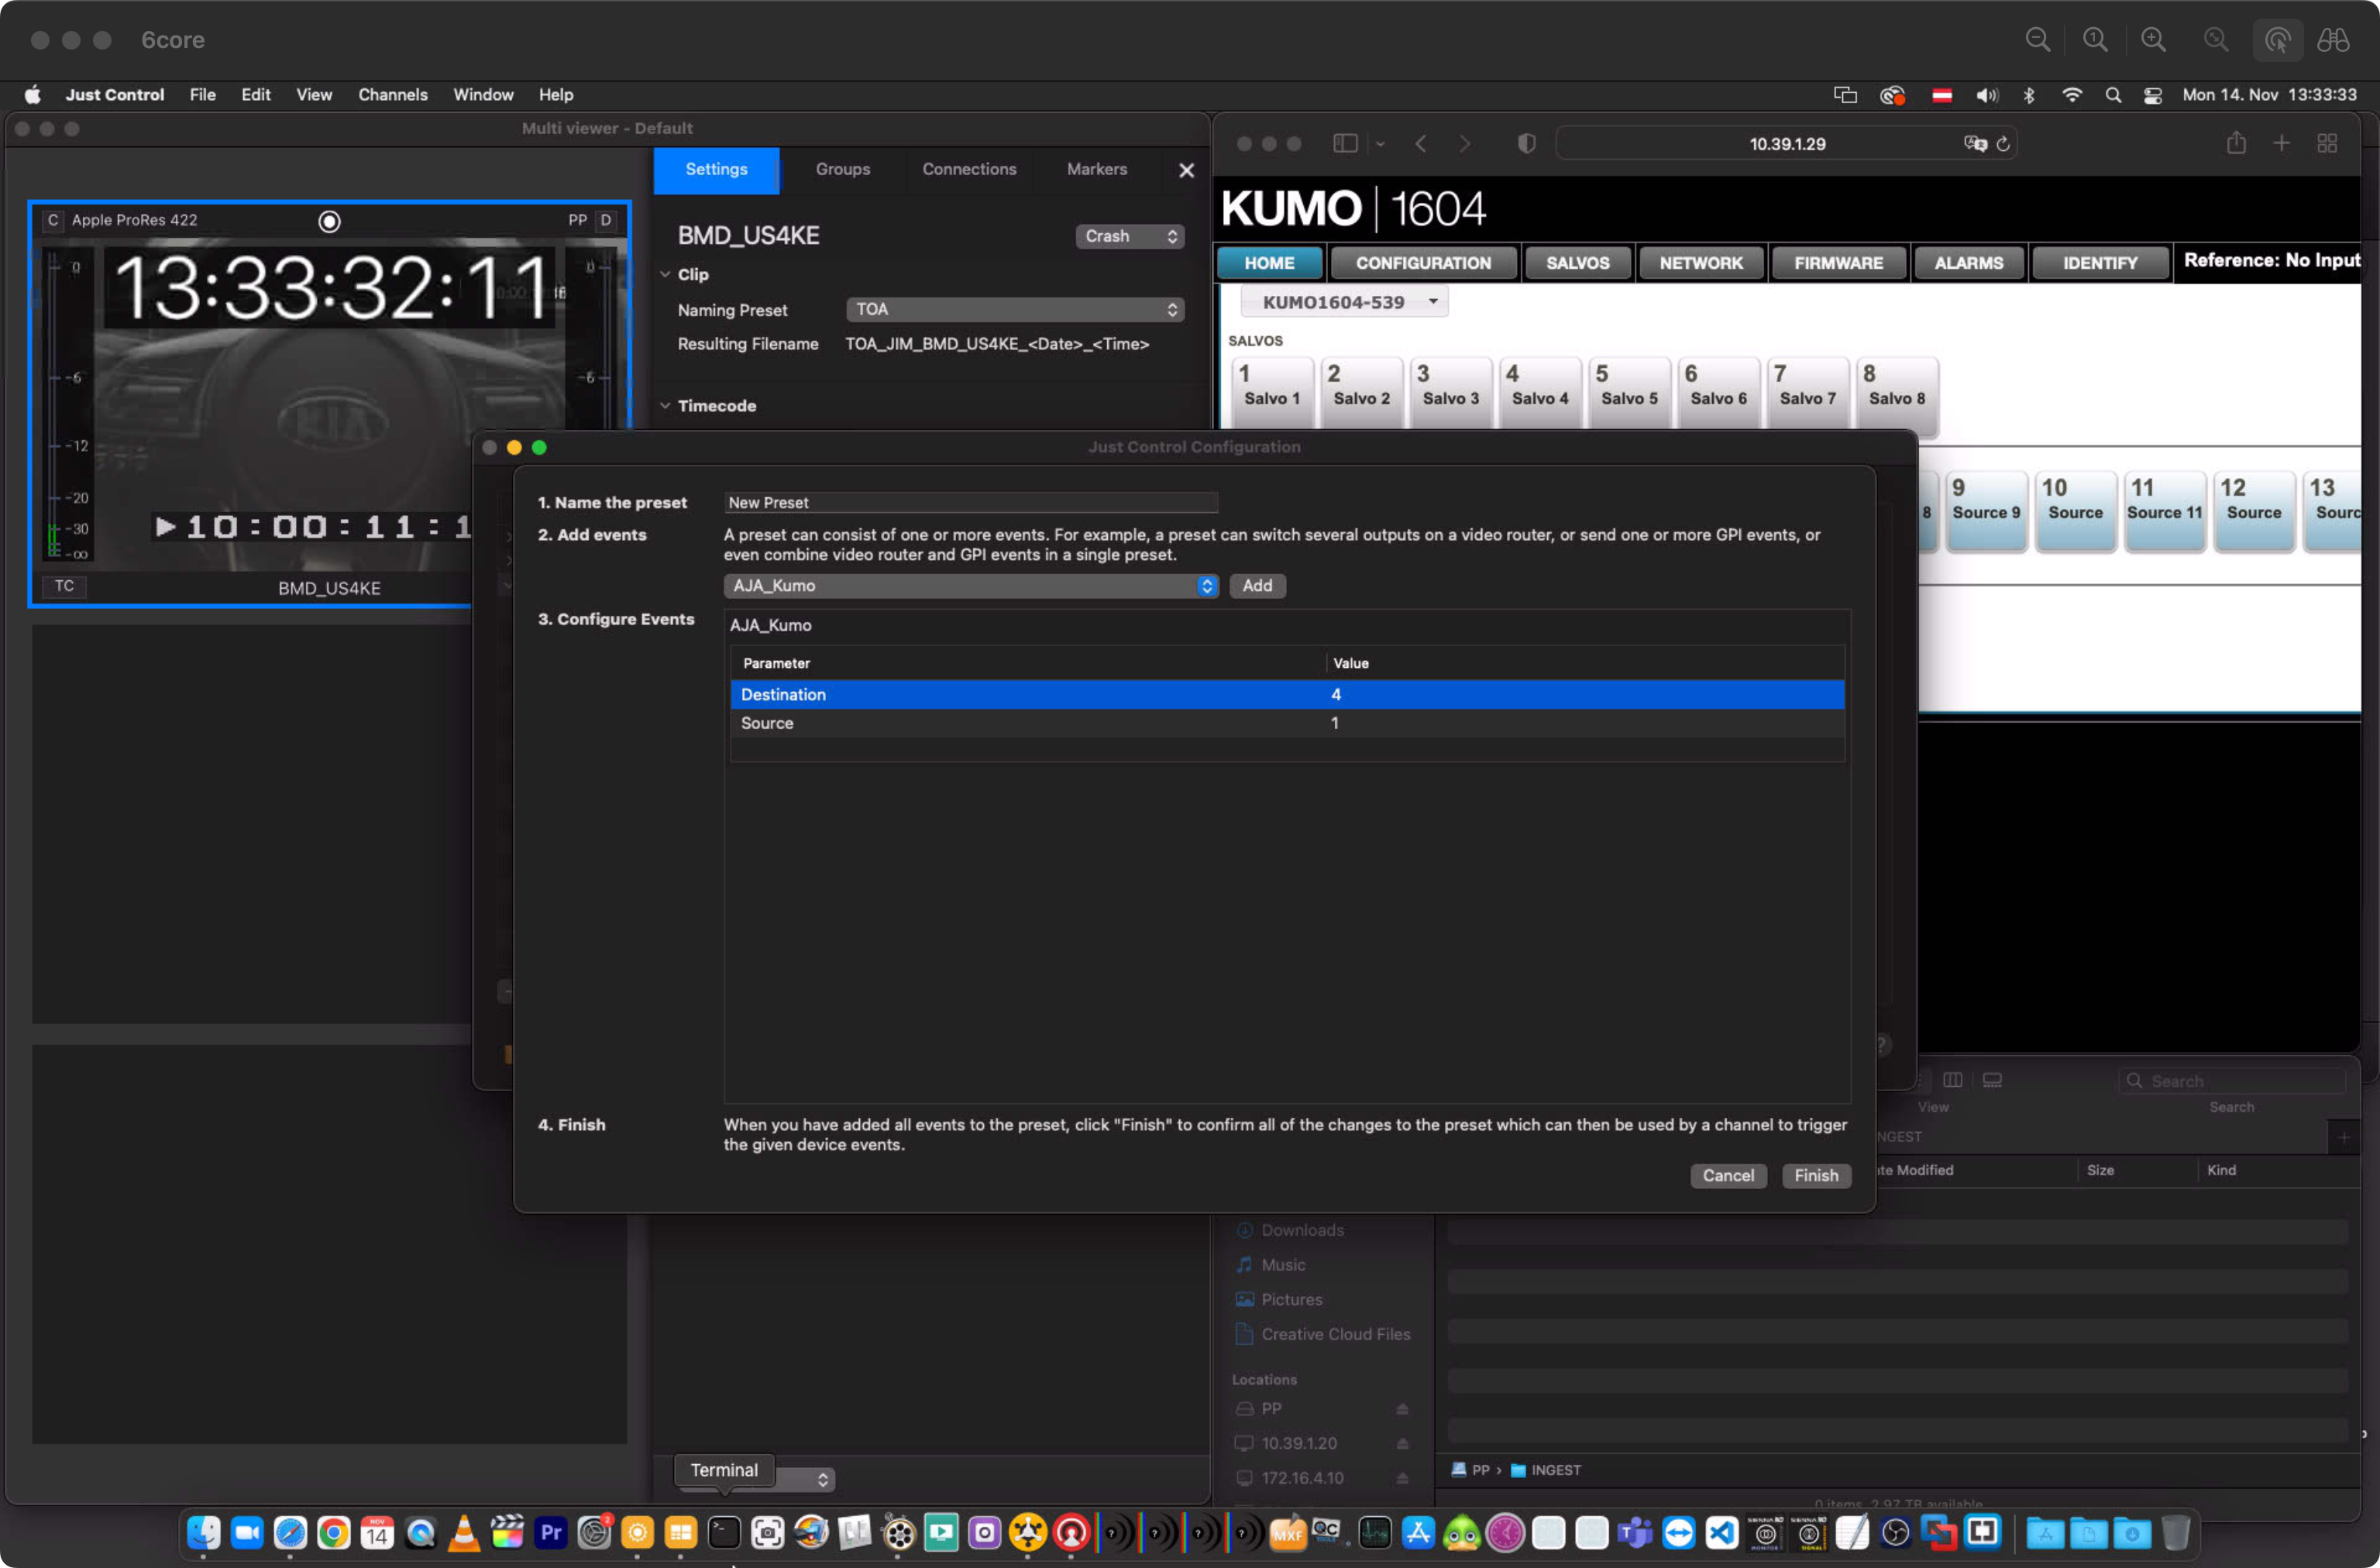The width and height of the screenshot is (2380, 1568).
Task: Open Safari sidebar options chevron
Action: [x=1381, y=144]
